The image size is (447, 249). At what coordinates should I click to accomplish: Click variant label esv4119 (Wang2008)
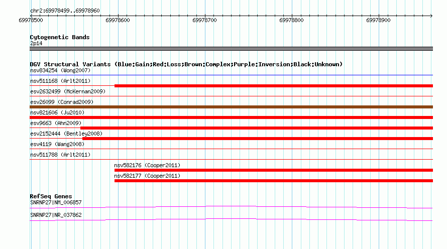coord(57,144)
